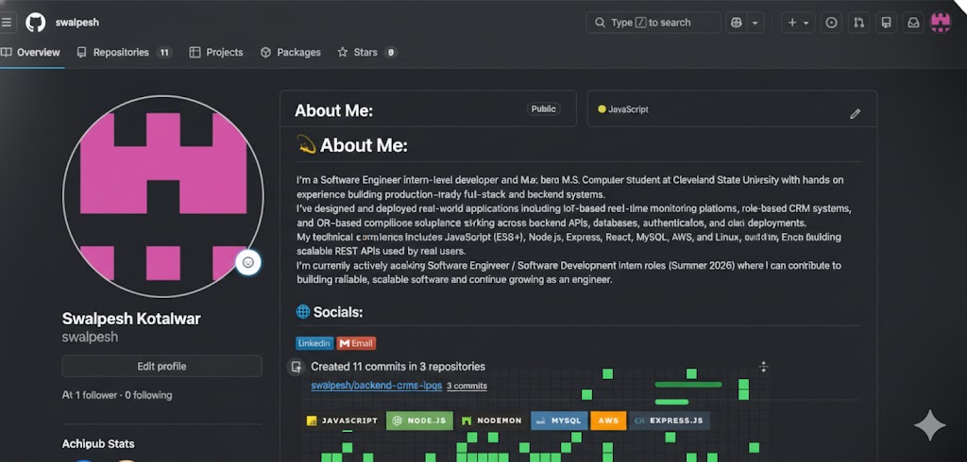Screen dimensions: 967x462
Task: Open the notifications inbox icon
Action: coord(913,23)
